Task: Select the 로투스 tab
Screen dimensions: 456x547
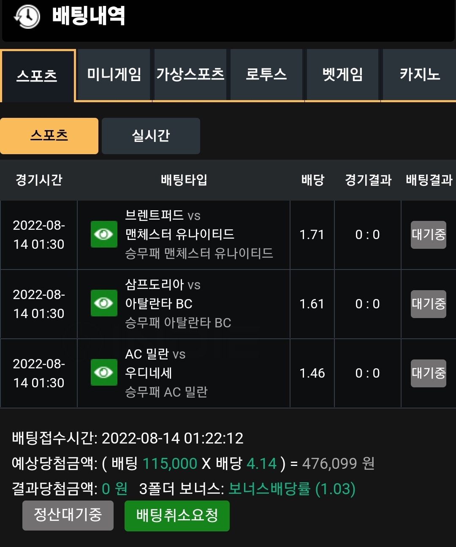Action: [x=266, y=75]
